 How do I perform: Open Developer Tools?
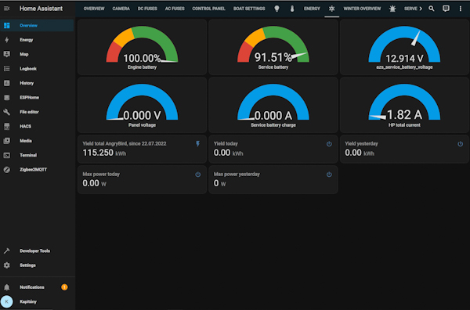tap(37, 251)
